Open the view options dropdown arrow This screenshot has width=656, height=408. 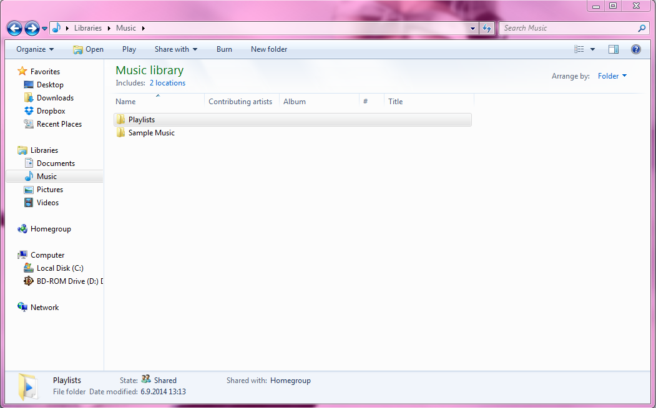point(592,49)
